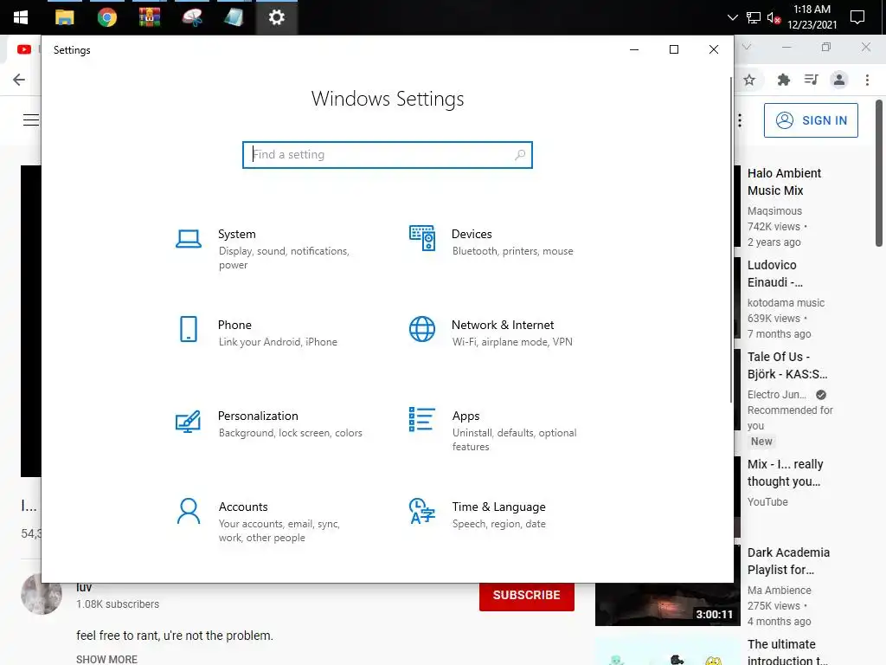The image size is (886, 665).
Task: Click the Time & Language heading
Action: click(498, 507)
